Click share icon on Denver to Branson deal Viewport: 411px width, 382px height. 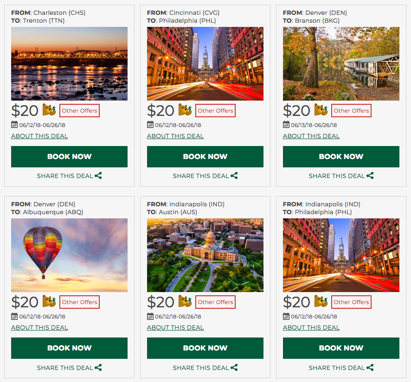pos(370,176)
